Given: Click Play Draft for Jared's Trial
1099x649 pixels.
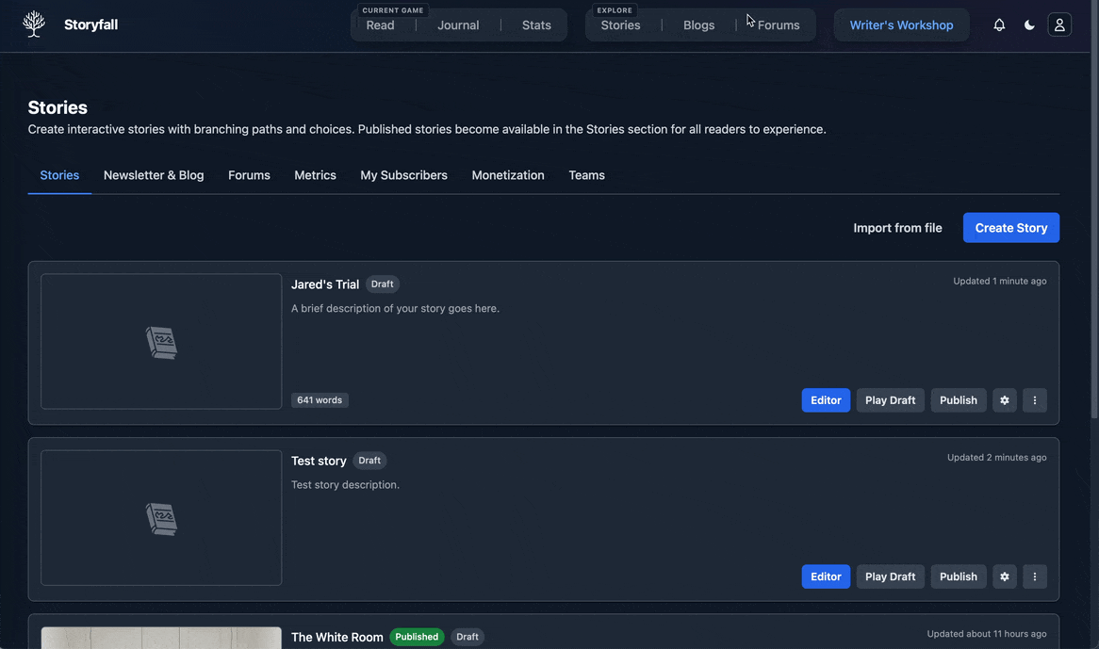Looking at the screenshot, I should [x=890, y=400].
